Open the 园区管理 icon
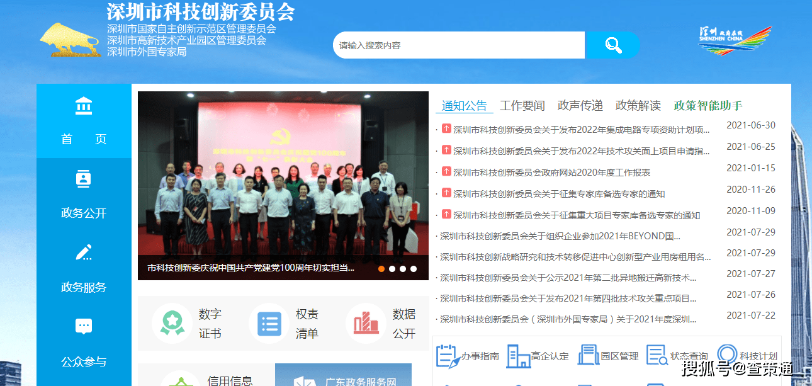Viewport: 812px width, 386px height. 588,356
